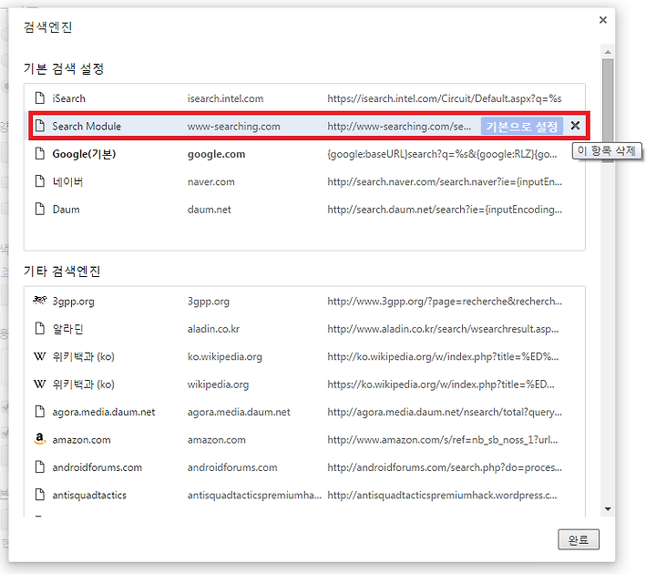Select the Search Module name text

[87, 127]
